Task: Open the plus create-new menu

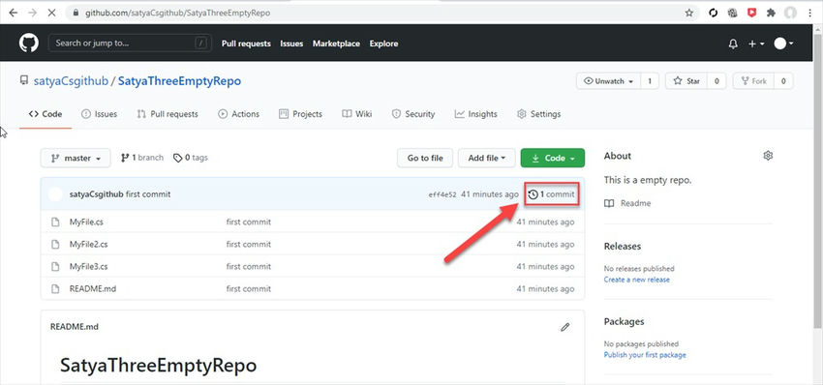Action: (756, 44)
